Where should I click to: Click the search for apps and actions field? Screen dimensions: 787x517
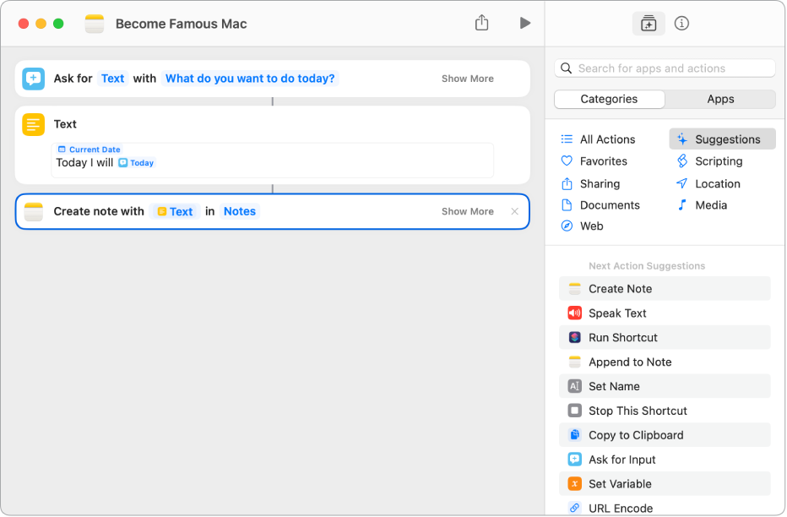click(x=665, y=68)
